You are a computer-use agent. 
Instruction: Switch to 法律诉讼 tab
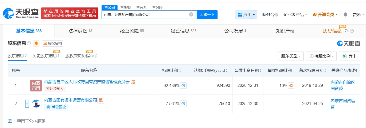point(80,31)
